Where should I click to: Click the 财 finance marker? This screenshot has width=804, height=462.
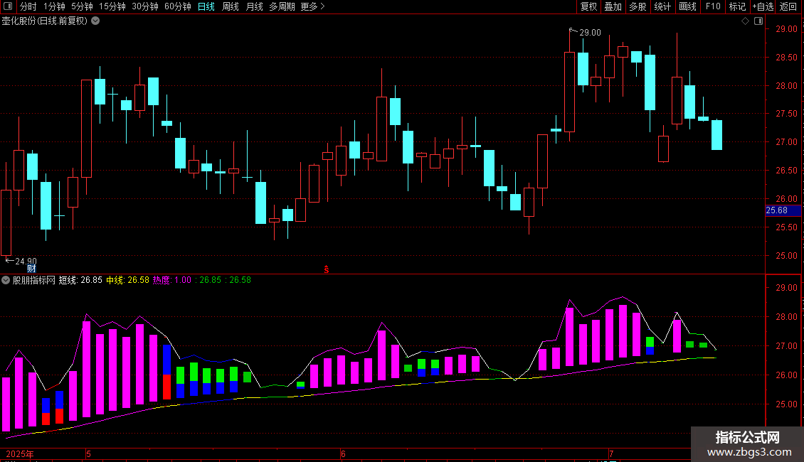(32, 269)
